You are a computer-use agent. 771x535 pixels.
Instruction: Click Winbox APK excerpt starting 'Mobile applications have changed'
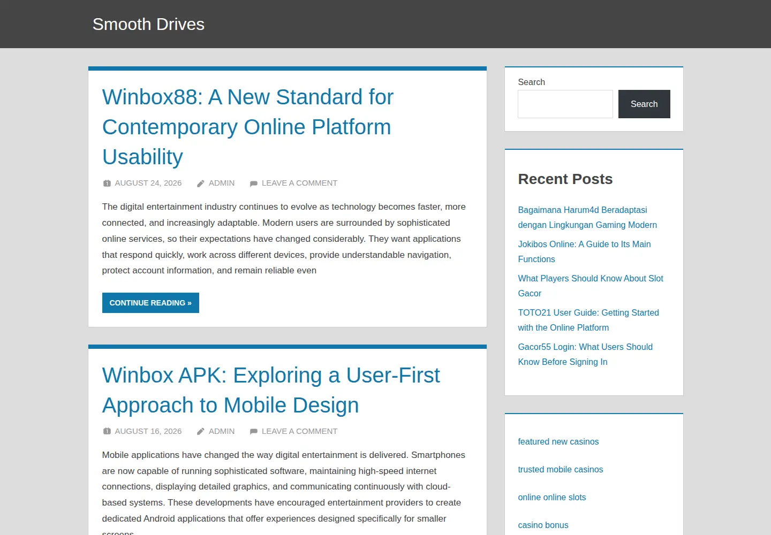click(x=284, y=492)
